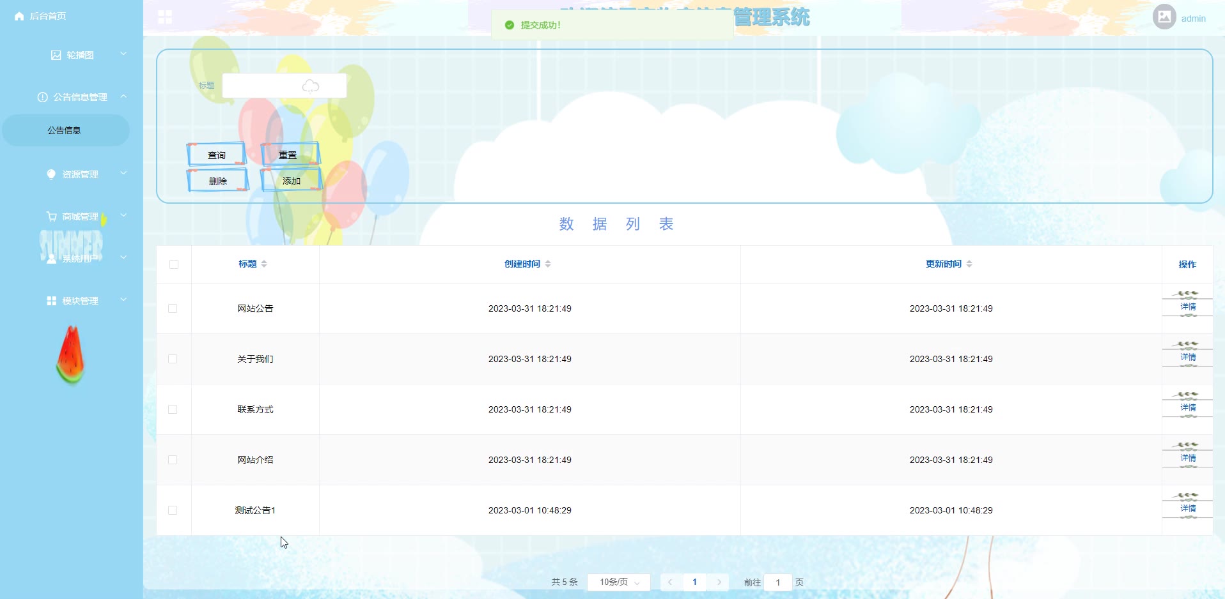Select 公告信息 submenu item
Viewport: 1225px width, 599px height.
pos(66,130)
